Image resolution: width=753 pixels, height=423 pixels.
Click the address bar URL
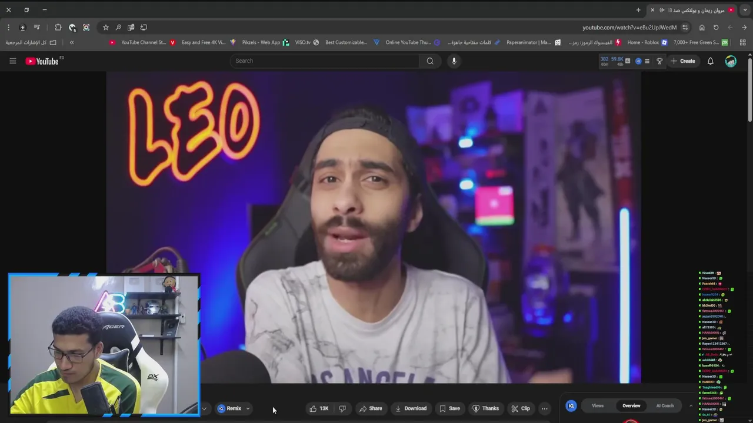tap(629, 28)
